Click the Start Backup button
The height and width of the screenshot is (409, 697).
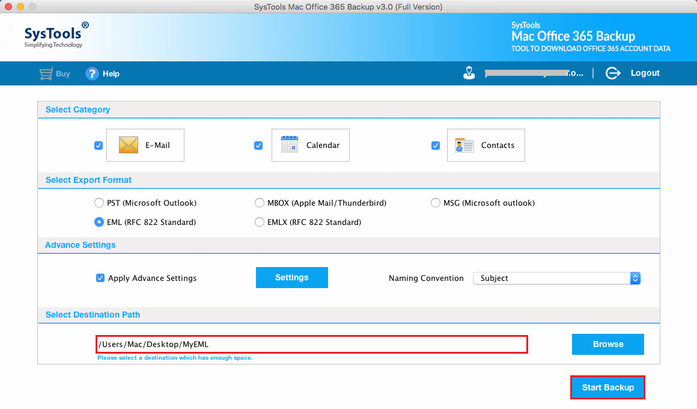[x=607, y=387]
